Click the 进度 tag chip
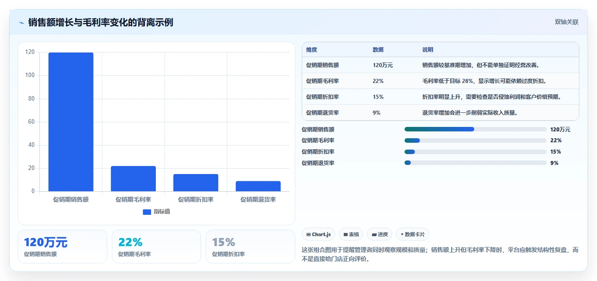Image resolution: width=597 pixels, height=281 pixels. tap(380, 234)
